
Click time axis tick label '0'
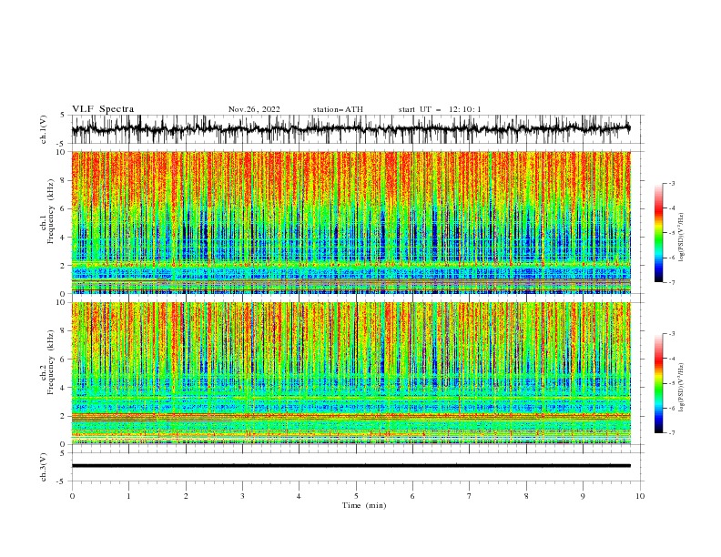pos(72,496)
